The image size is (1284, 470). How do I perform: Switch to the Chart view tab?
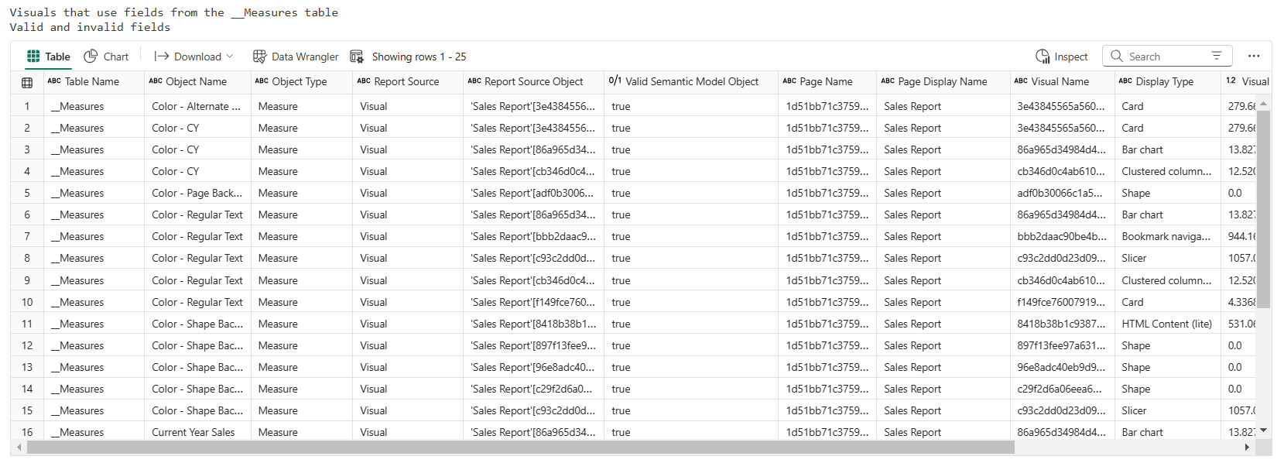(106, 57)
